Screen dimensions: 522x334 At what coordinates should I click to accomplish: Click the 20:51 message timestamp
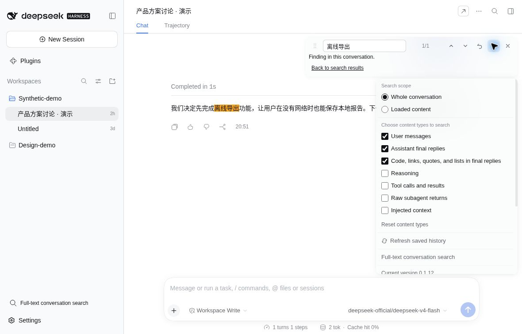click(x=242, y=127)
